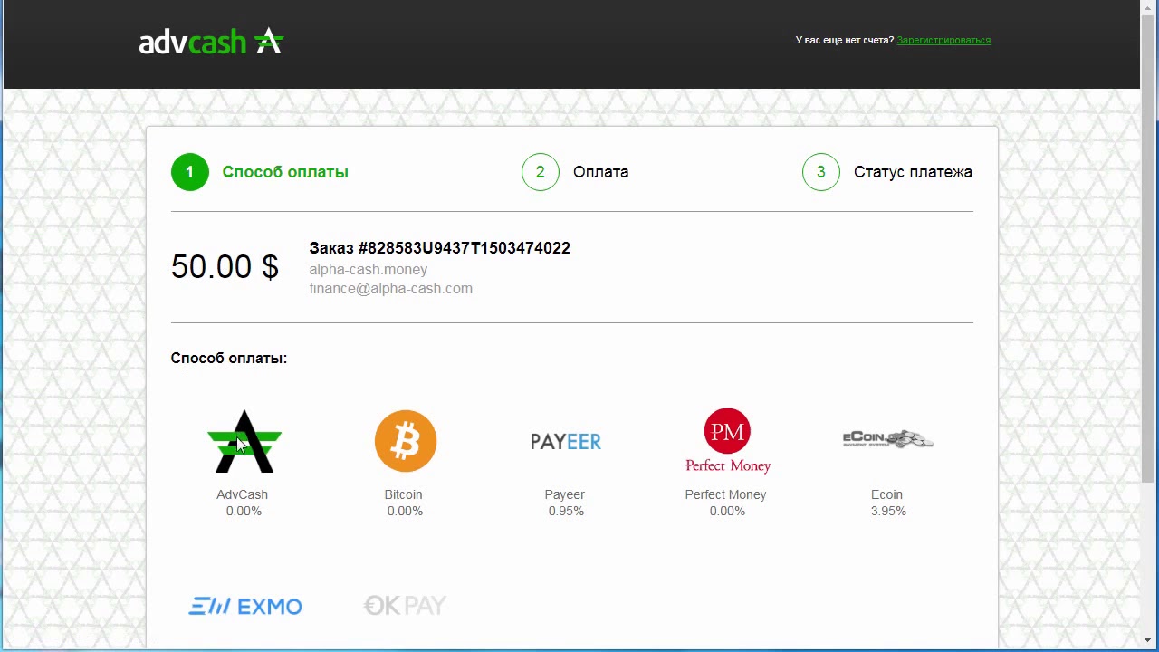Image resolution: width=1159 pixels, height=652 pixels.
Task: Open the Зарегистрироваться registration link
Action: tap(943, 40)
